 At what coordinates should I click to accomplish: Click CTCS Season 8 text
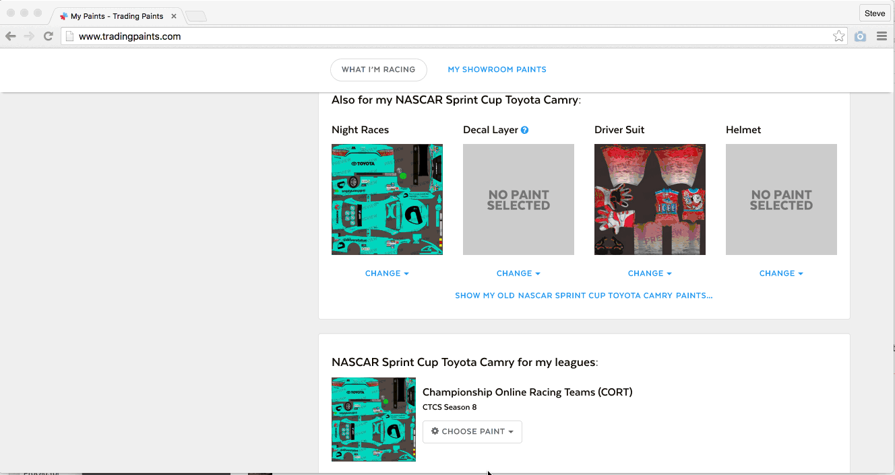click(450, 407)
